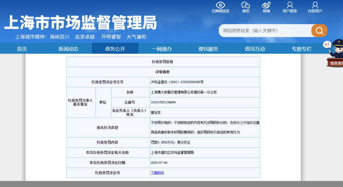Open the 一网通办 menu item
This screenshot has width=343, height=187.
[162, 49]
